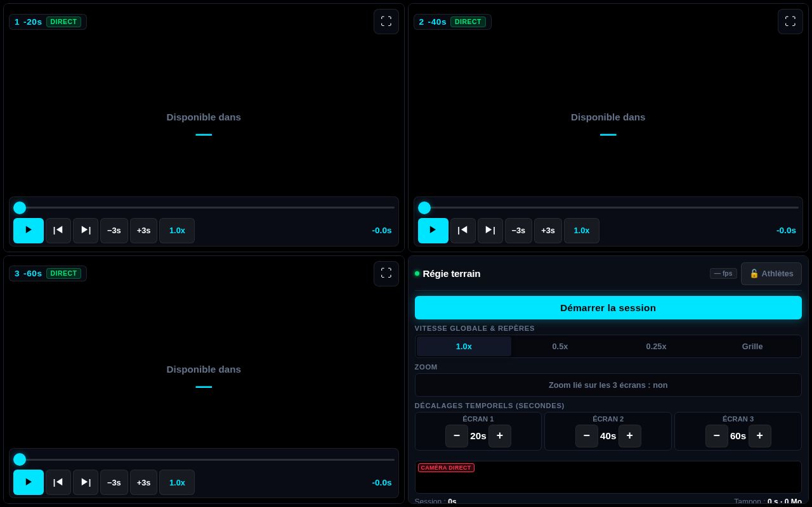Play screen 1 video
Screen dimensions: 812x507
point(29,231)
